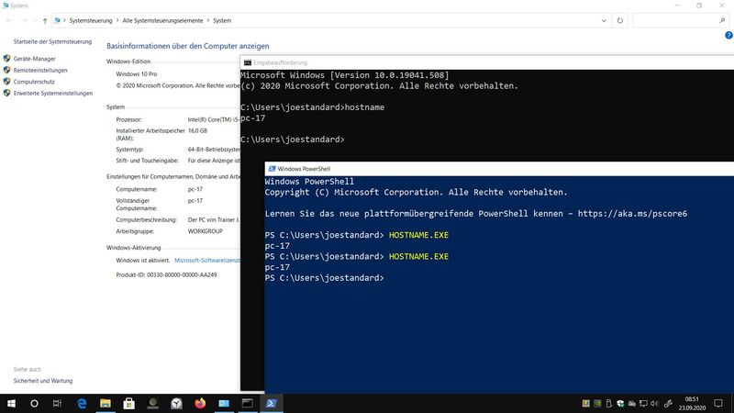
Task: Open Geräte-Manager link
Action: click(x=34, y=59)
